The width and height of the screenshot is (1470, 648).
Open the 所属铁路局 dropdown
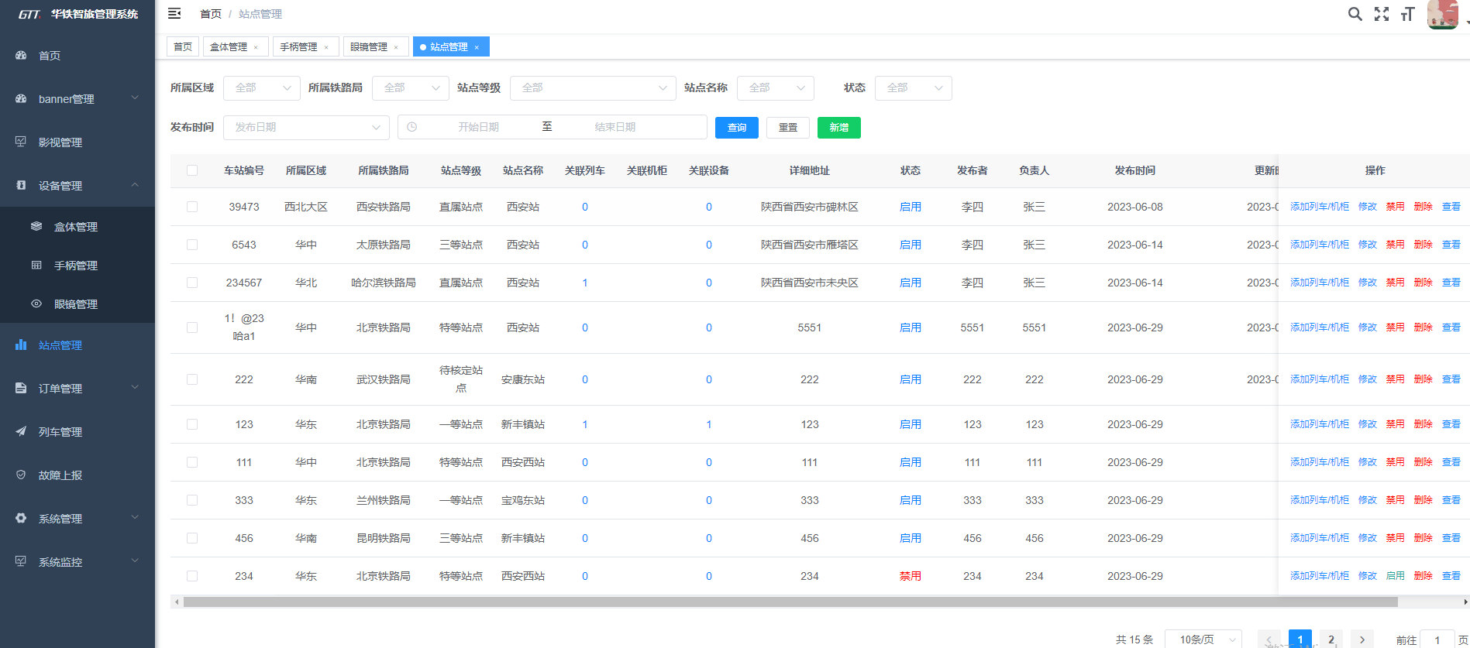coord(411,88)
